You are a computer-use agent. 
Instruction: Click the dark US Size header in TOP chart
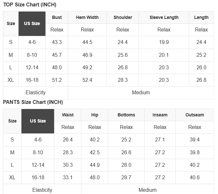coord(32,23)
